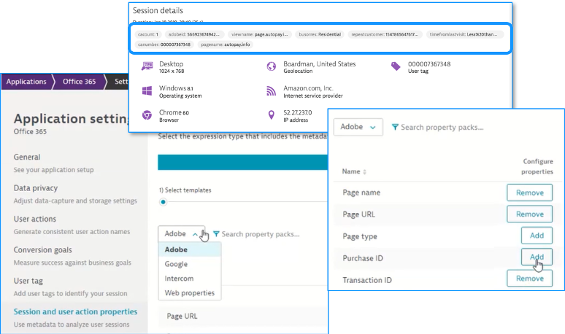Choose Web properties in dropdown list

tap(190, 292)
